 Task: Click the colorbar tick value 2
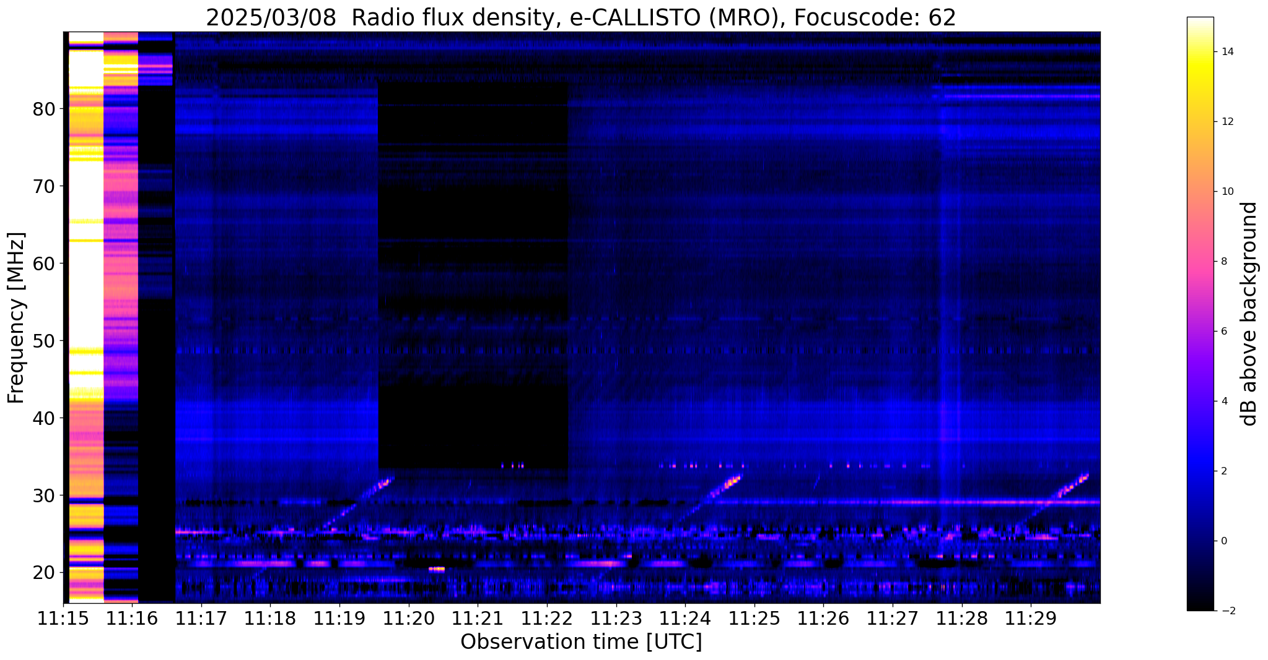1223,471
